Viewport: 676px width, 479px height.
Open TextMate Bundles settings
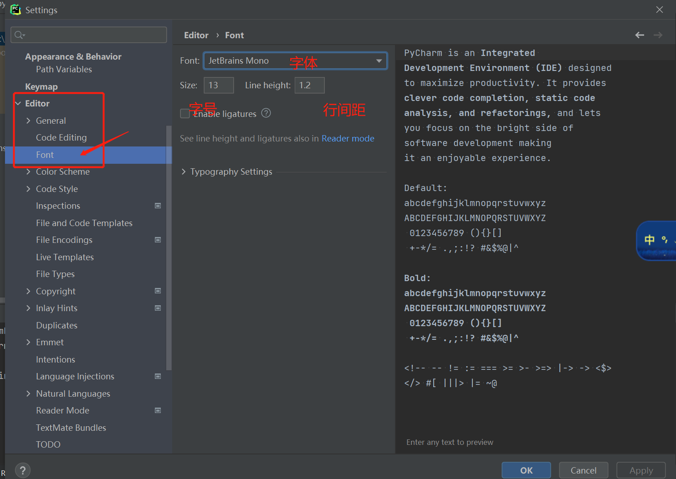71,428
